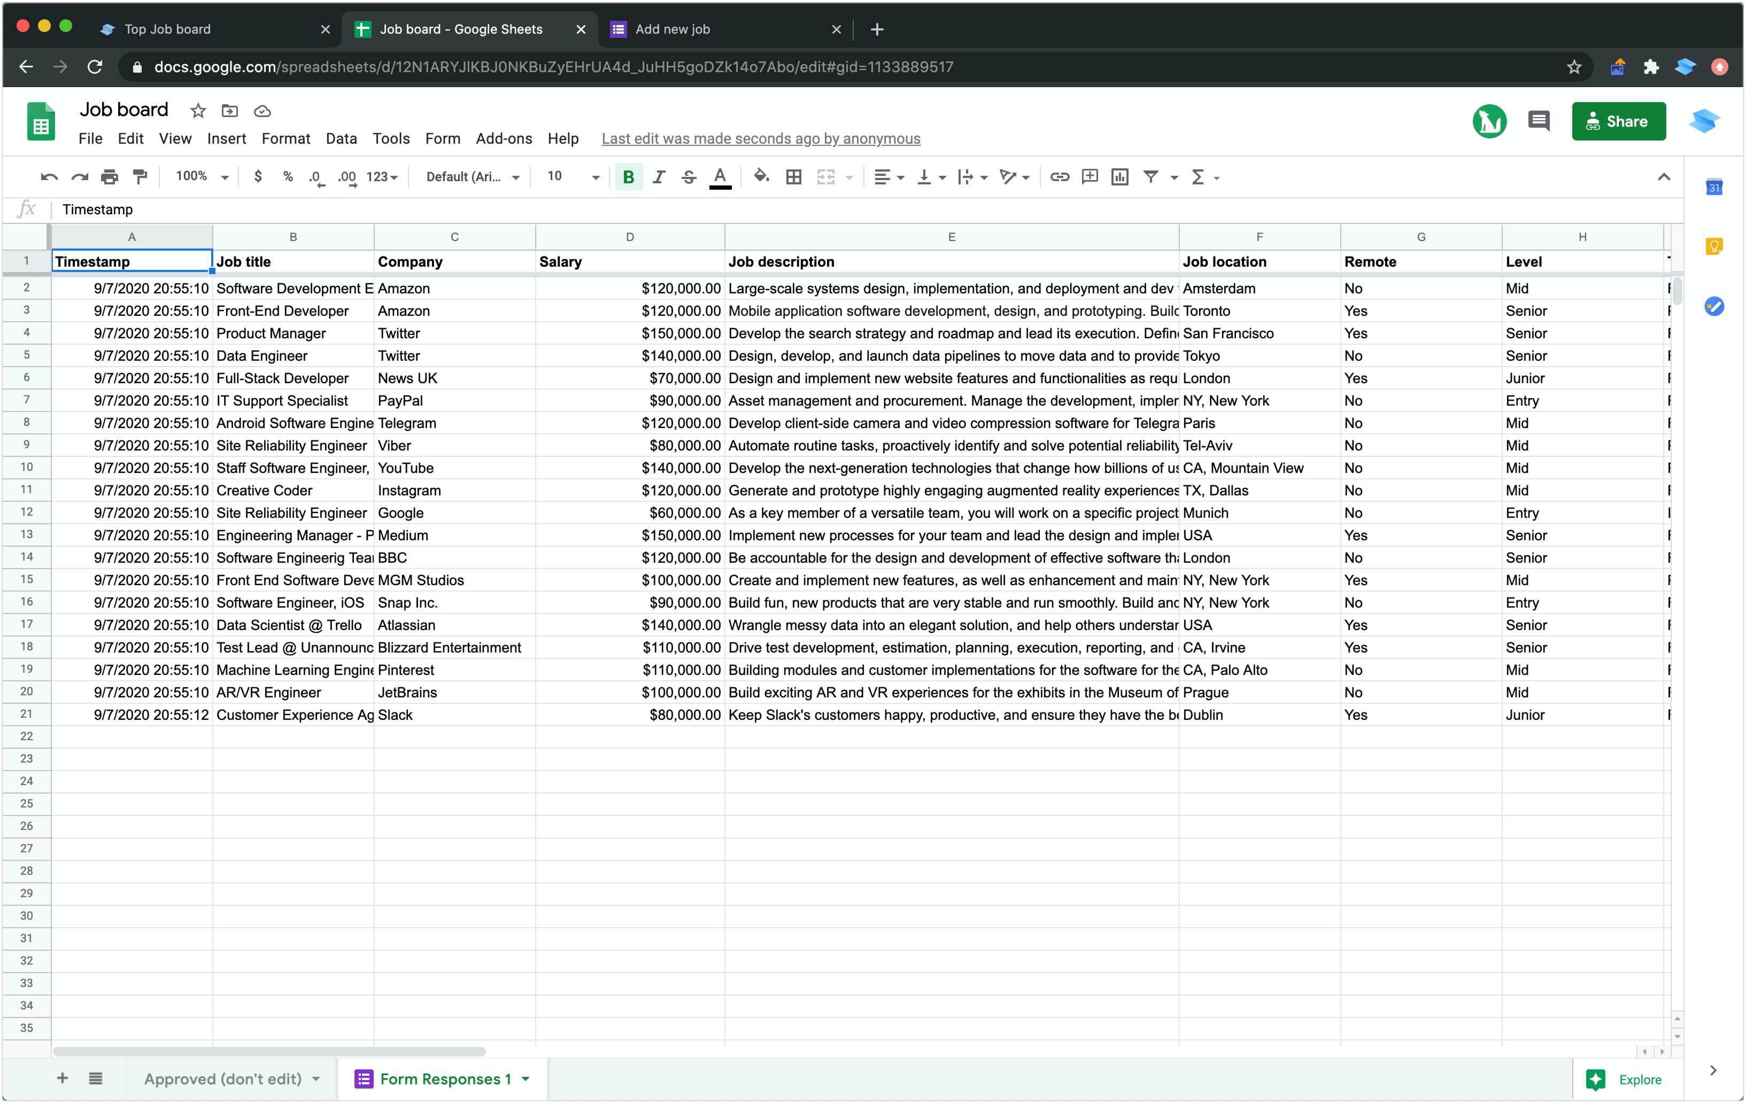Format as currency with dollar icon
The width and height of the screenshot is (1746, 1103).
point(257,177)
